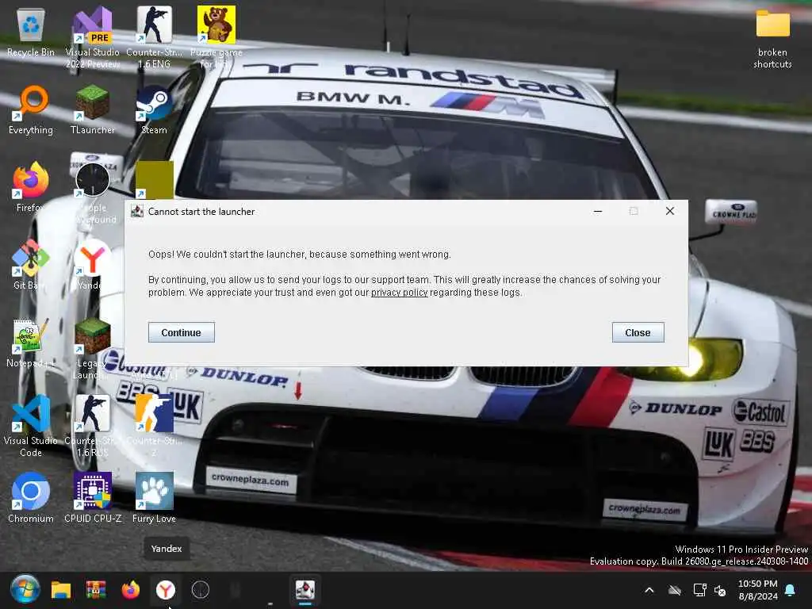
Task: Select the Everything search shortcut
Action: [x=31, y=109]
